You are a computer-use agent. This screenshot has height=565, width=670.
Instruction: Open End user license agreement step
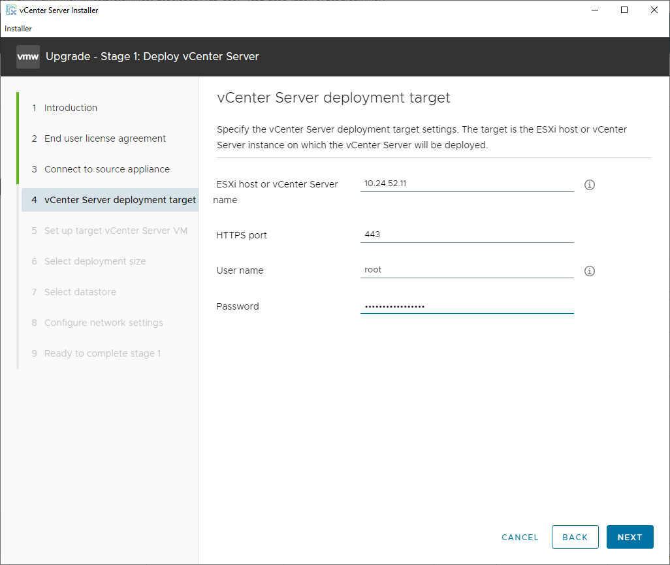[x=104, y=138]
